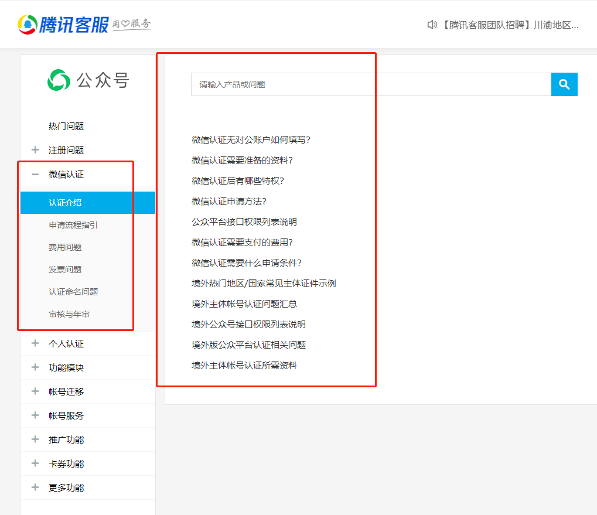Open 境外主体帐号认证所需资料 article
This screenshot has width=597, height=515.
244,366
